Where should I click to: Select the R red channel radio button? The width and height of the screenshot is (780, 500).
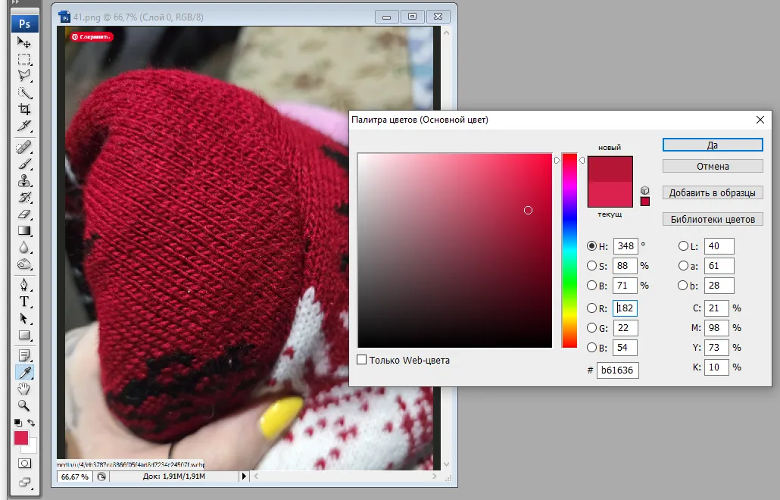pos(591,308)
